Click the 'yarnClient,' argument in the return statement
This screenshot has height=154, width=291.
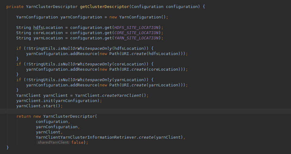point(49,132)
